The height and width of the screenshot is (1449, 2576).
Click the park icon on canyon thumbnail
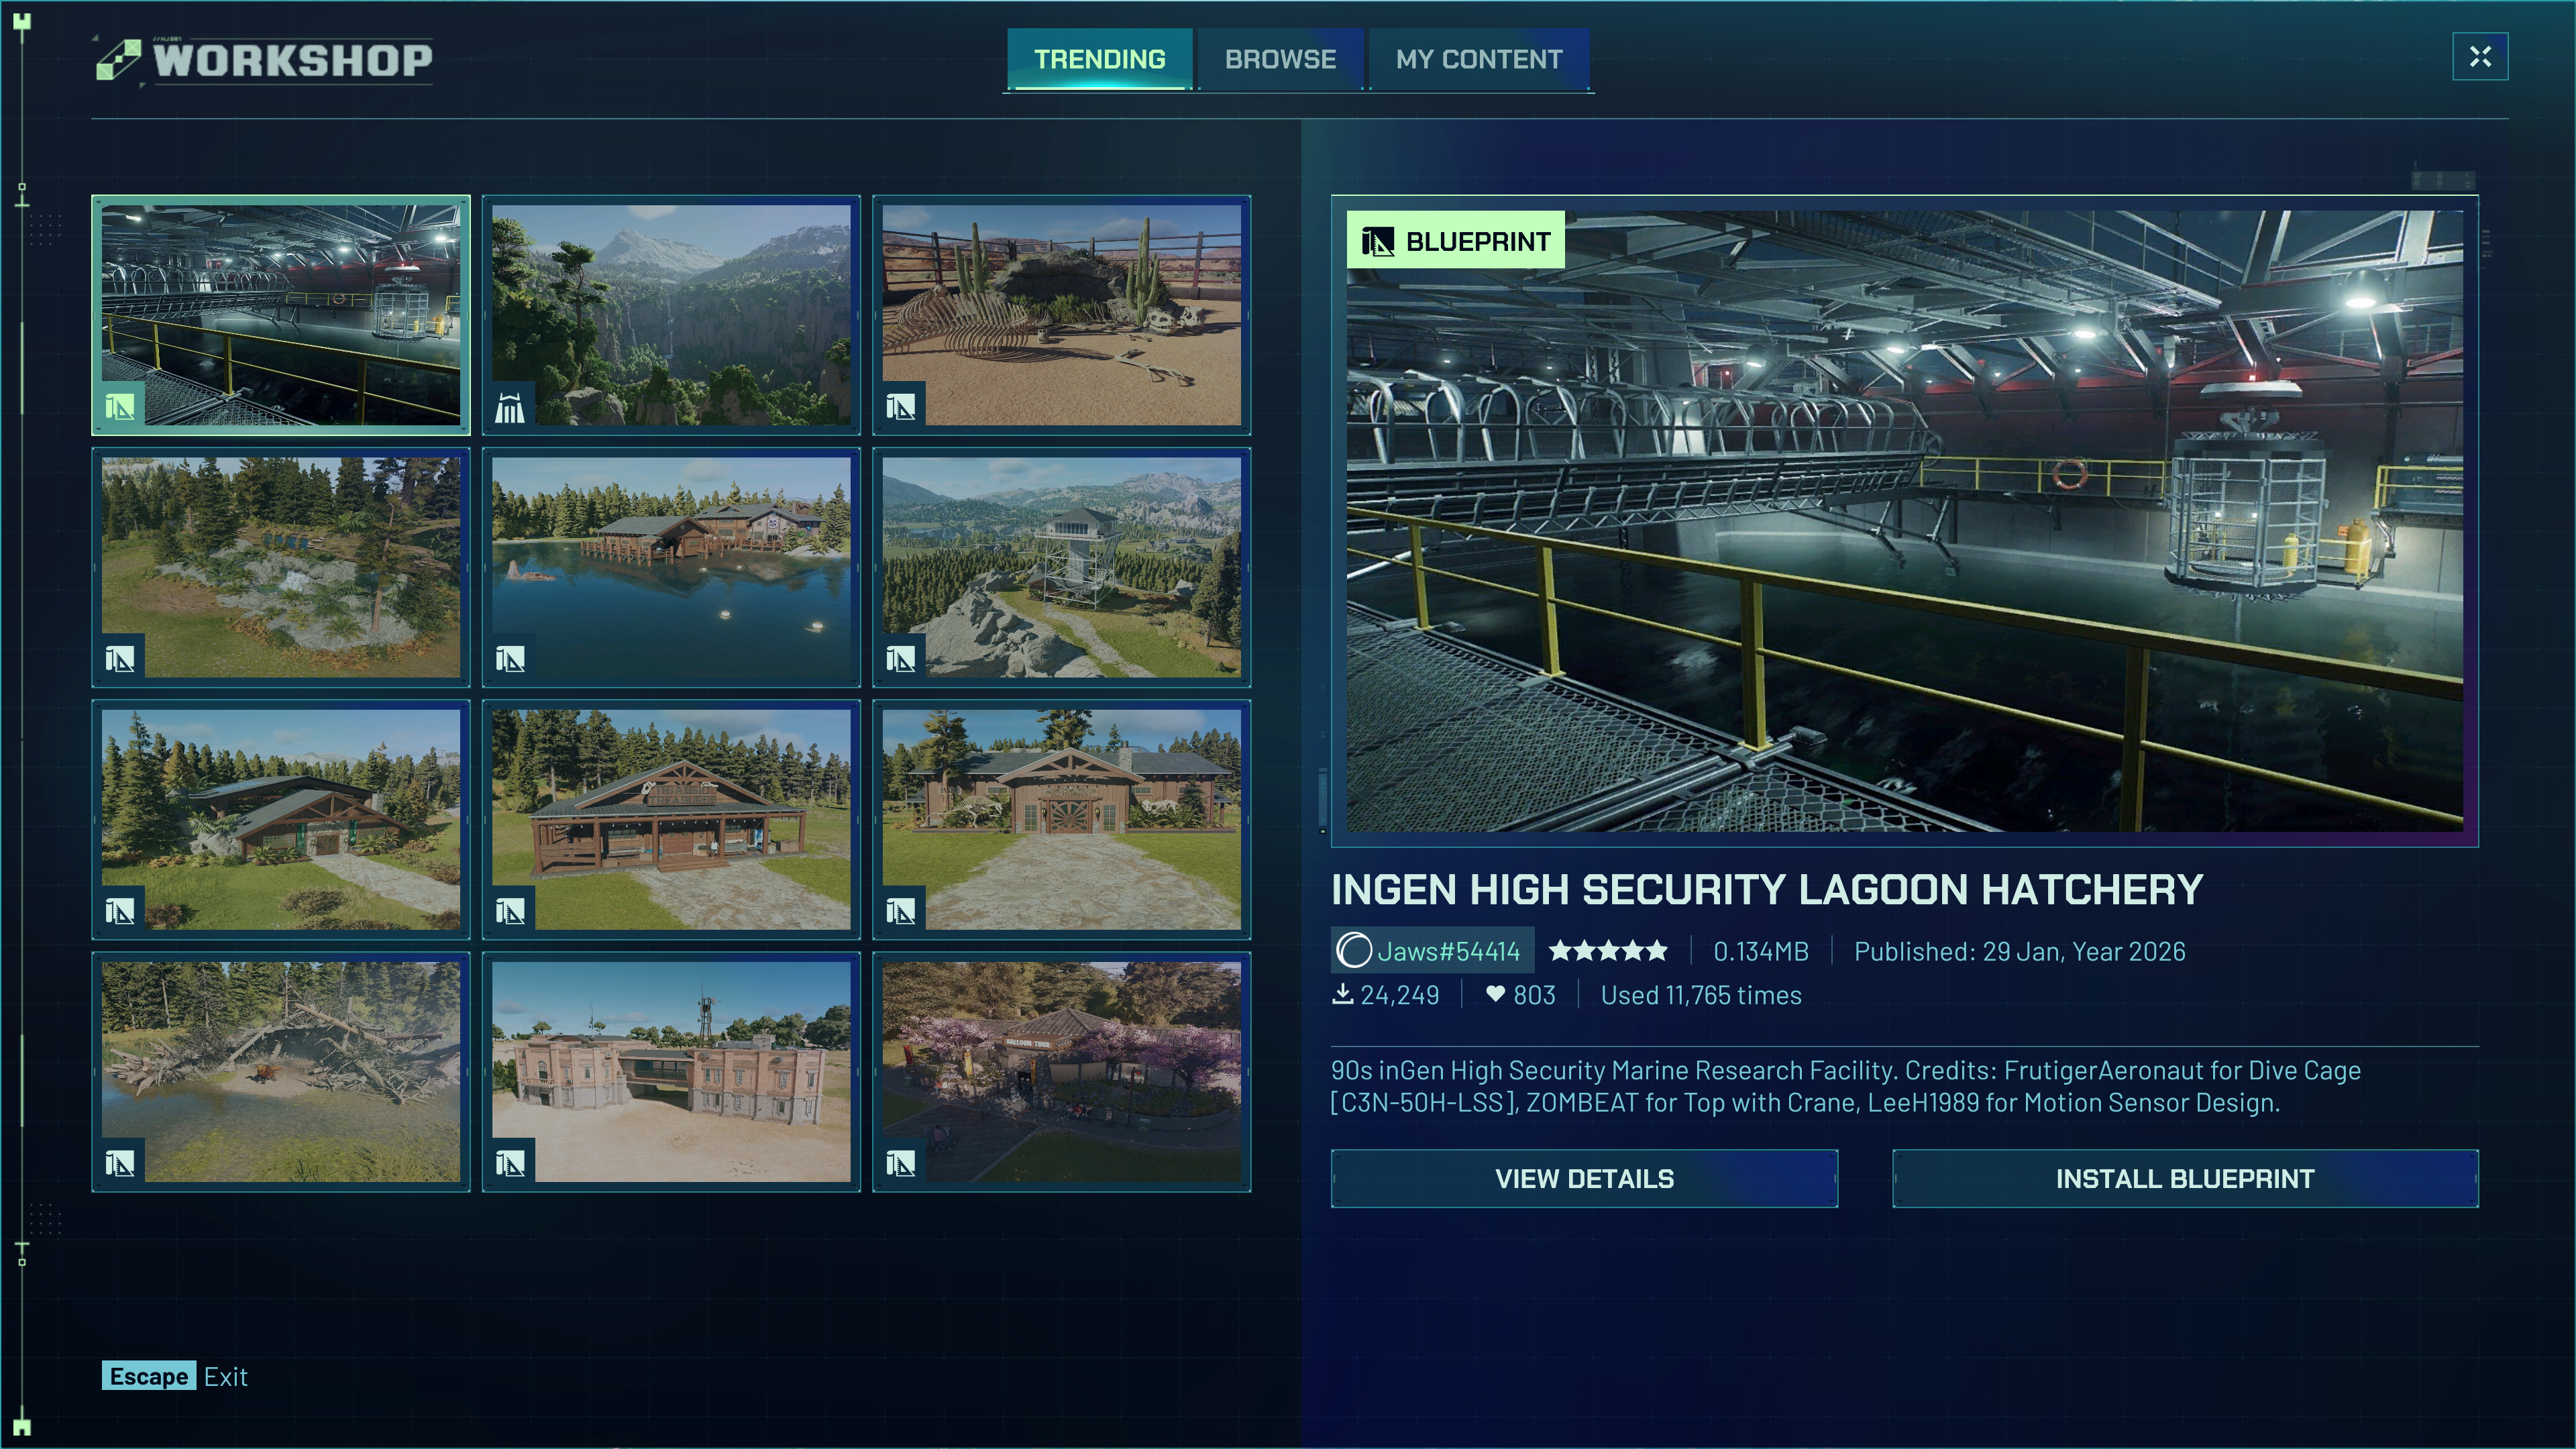pyautogui.click(x=510, y=407)
